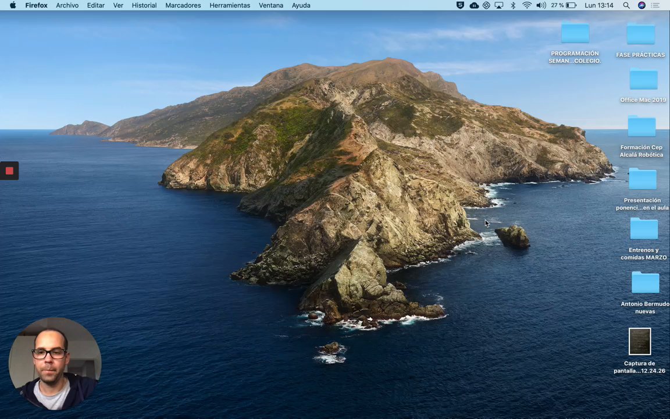Click the AirPlay display icon
The width and height of the screenshot is (670, 419).
499,5
